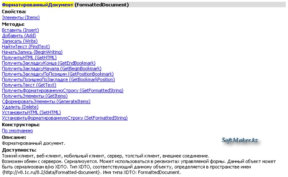Viewport: 288px width, 177px height.
Task: Open the СформироватьЭлементы (GenerateItems) link
Action: (x=46, y=102)
